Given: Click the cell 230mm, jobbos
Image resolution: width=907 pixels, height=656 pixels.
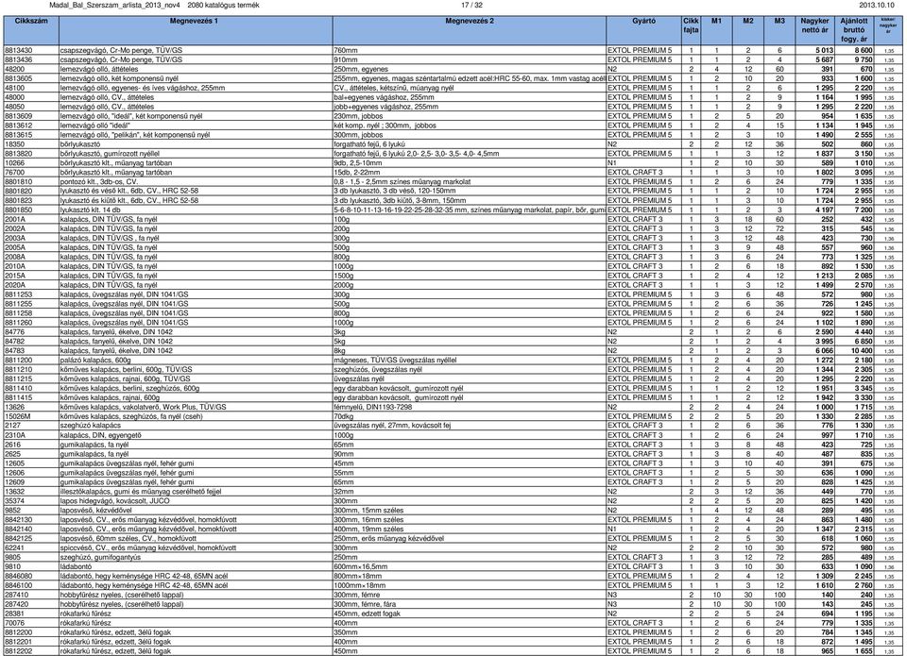Looking at the screenshot, I should [x=358, y=116].
